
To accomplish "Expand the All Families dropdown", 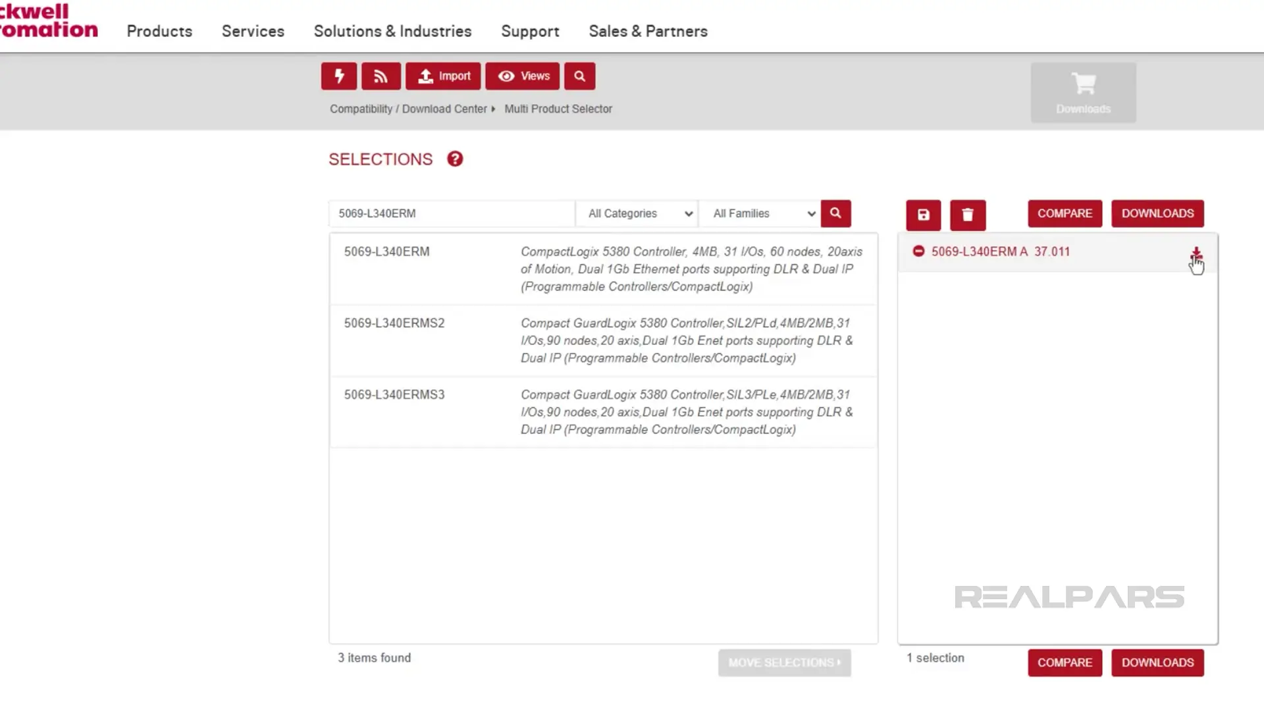I will 760,213.
